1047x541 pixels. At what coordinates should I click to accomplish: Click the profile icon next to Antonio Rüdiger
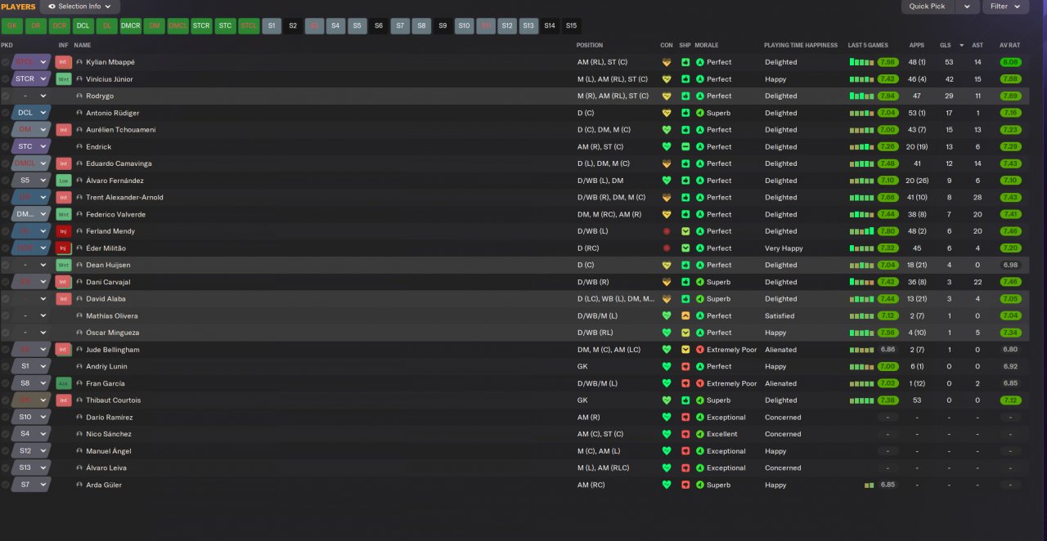(79, 113)
